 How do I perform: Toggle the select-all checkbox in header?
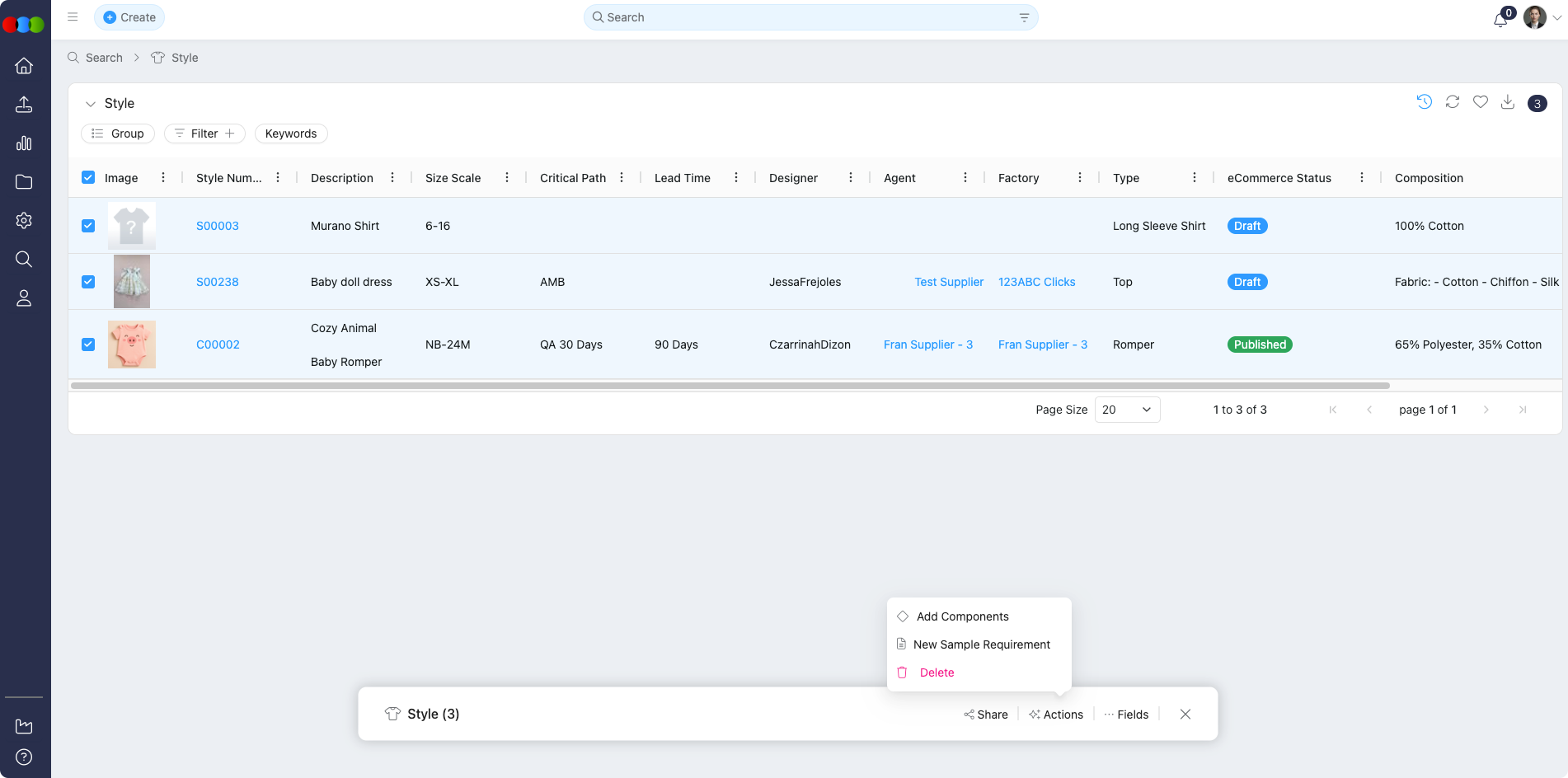[88, 177]
